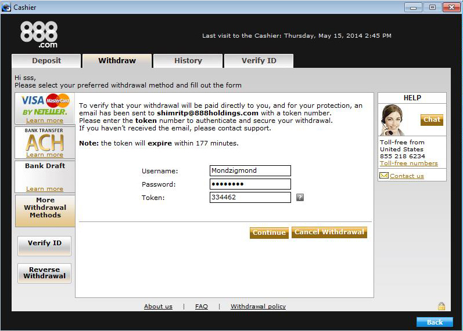This screenshot has width=463, height=331.
Task: Click the token help question mark icon
Action: (300, 198)
